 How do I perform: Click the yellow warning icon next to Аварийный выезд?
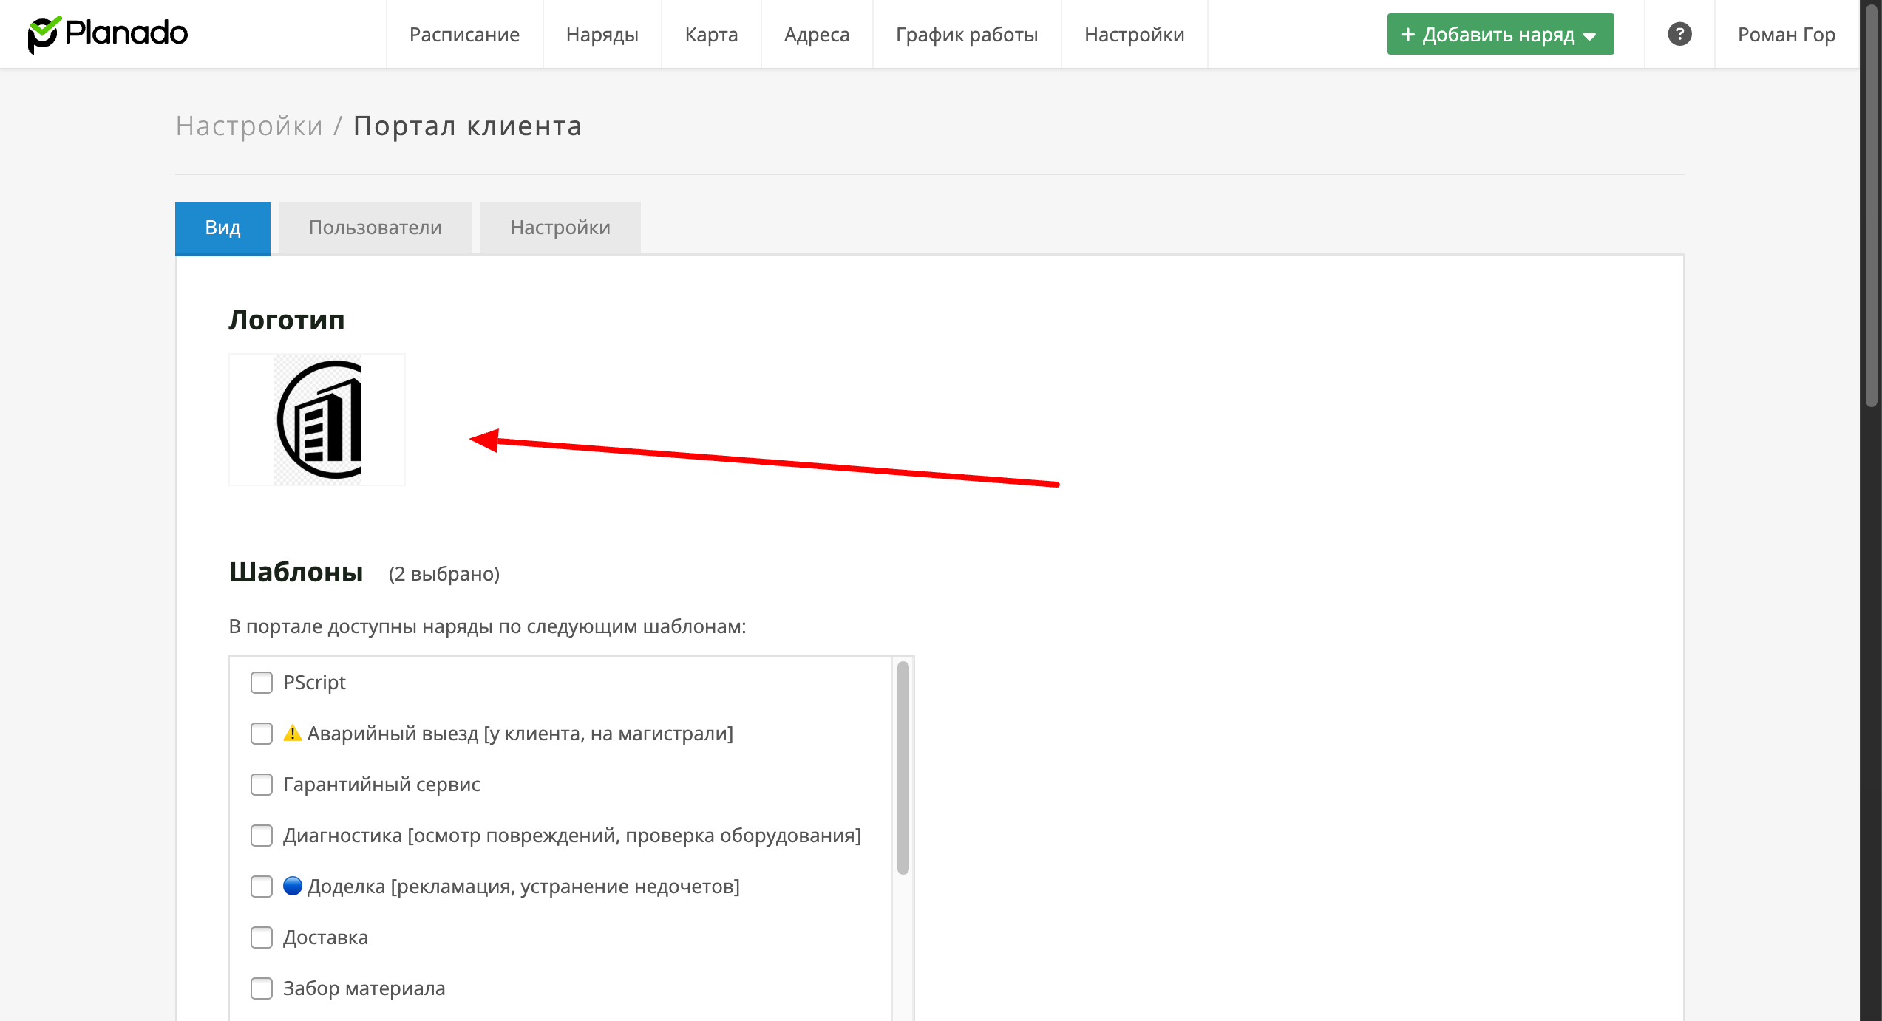(x=293, y=733)
